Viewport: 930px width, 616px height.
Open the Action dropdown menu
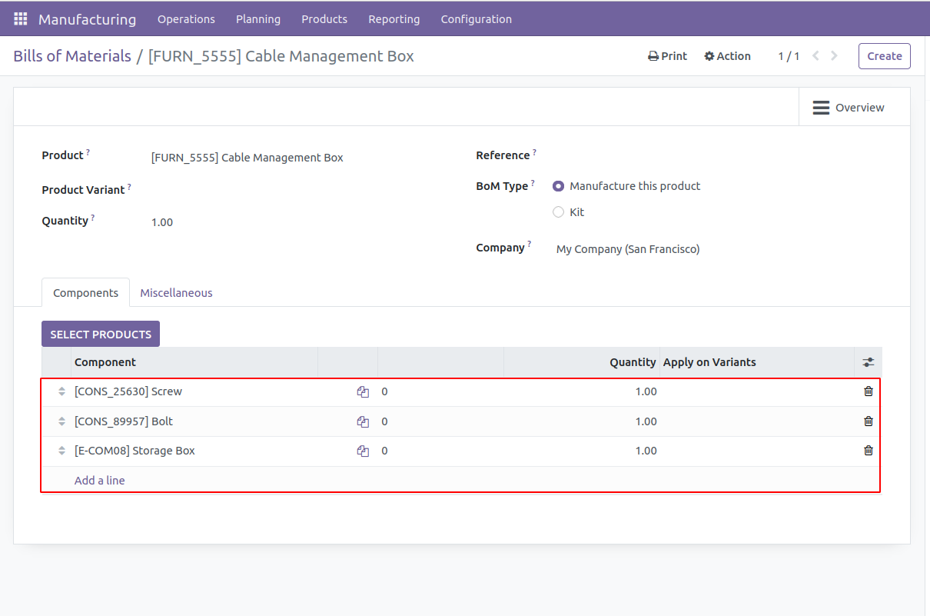[x=727, y=56]
